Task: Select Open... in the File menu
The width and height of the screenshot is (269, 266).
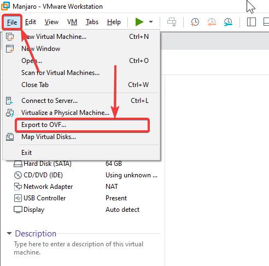Action: (x=81, y=61)
